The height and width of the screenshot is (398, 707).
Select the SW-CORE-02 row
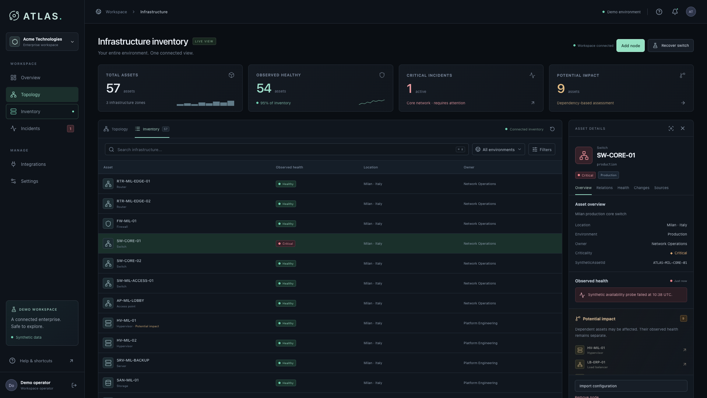[330, 263]
